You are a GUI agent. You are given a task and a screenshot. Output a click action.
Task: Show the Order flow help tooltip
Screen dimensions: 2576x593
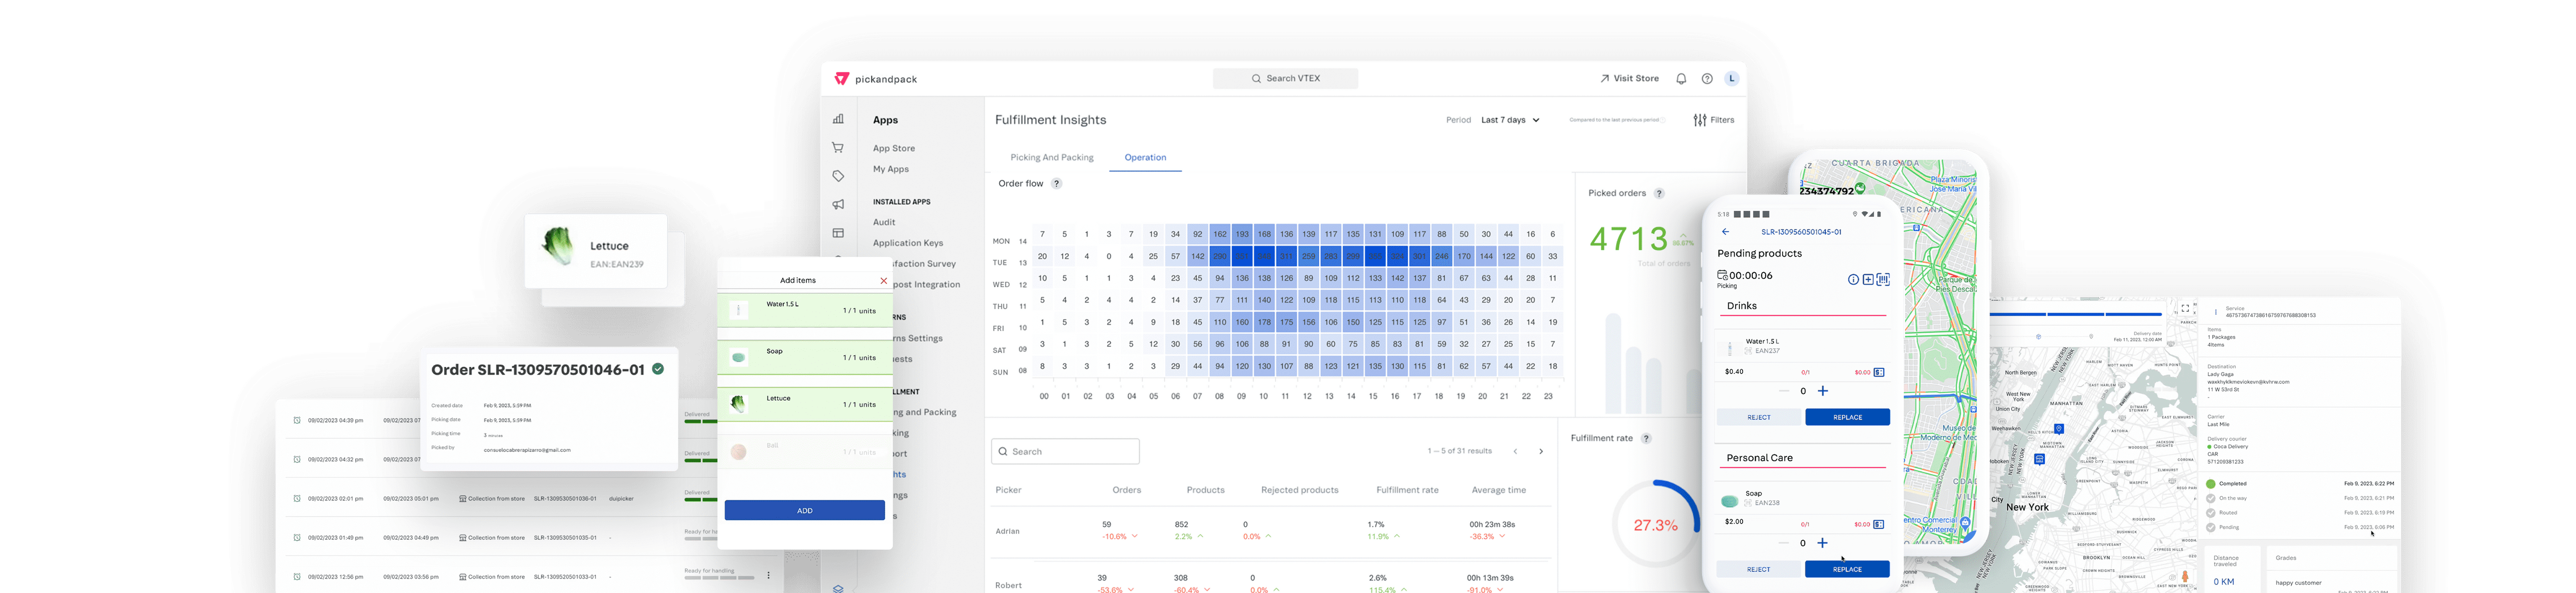1056,184
